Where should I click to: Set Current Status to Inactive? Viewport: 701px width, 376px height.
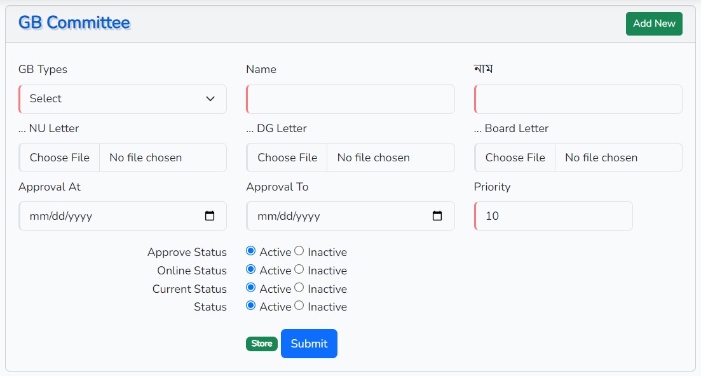click(x=299, y=288)
